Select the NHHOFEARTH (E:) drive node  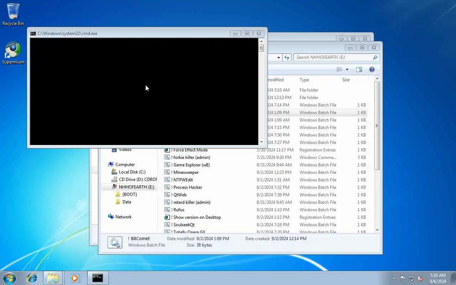point(133,187)
